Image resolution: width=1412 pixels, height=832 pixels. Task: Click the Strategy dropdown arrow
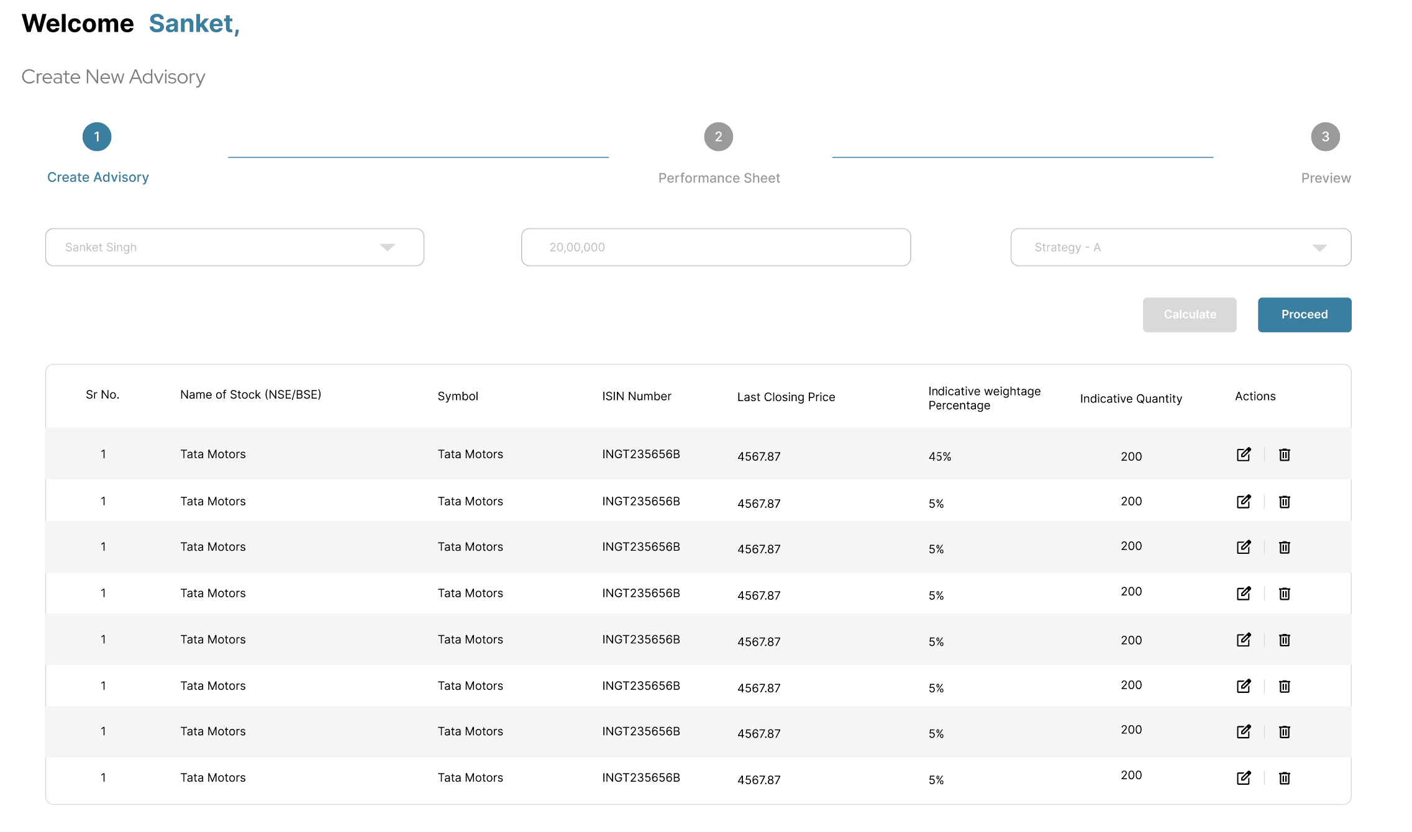1319,248
